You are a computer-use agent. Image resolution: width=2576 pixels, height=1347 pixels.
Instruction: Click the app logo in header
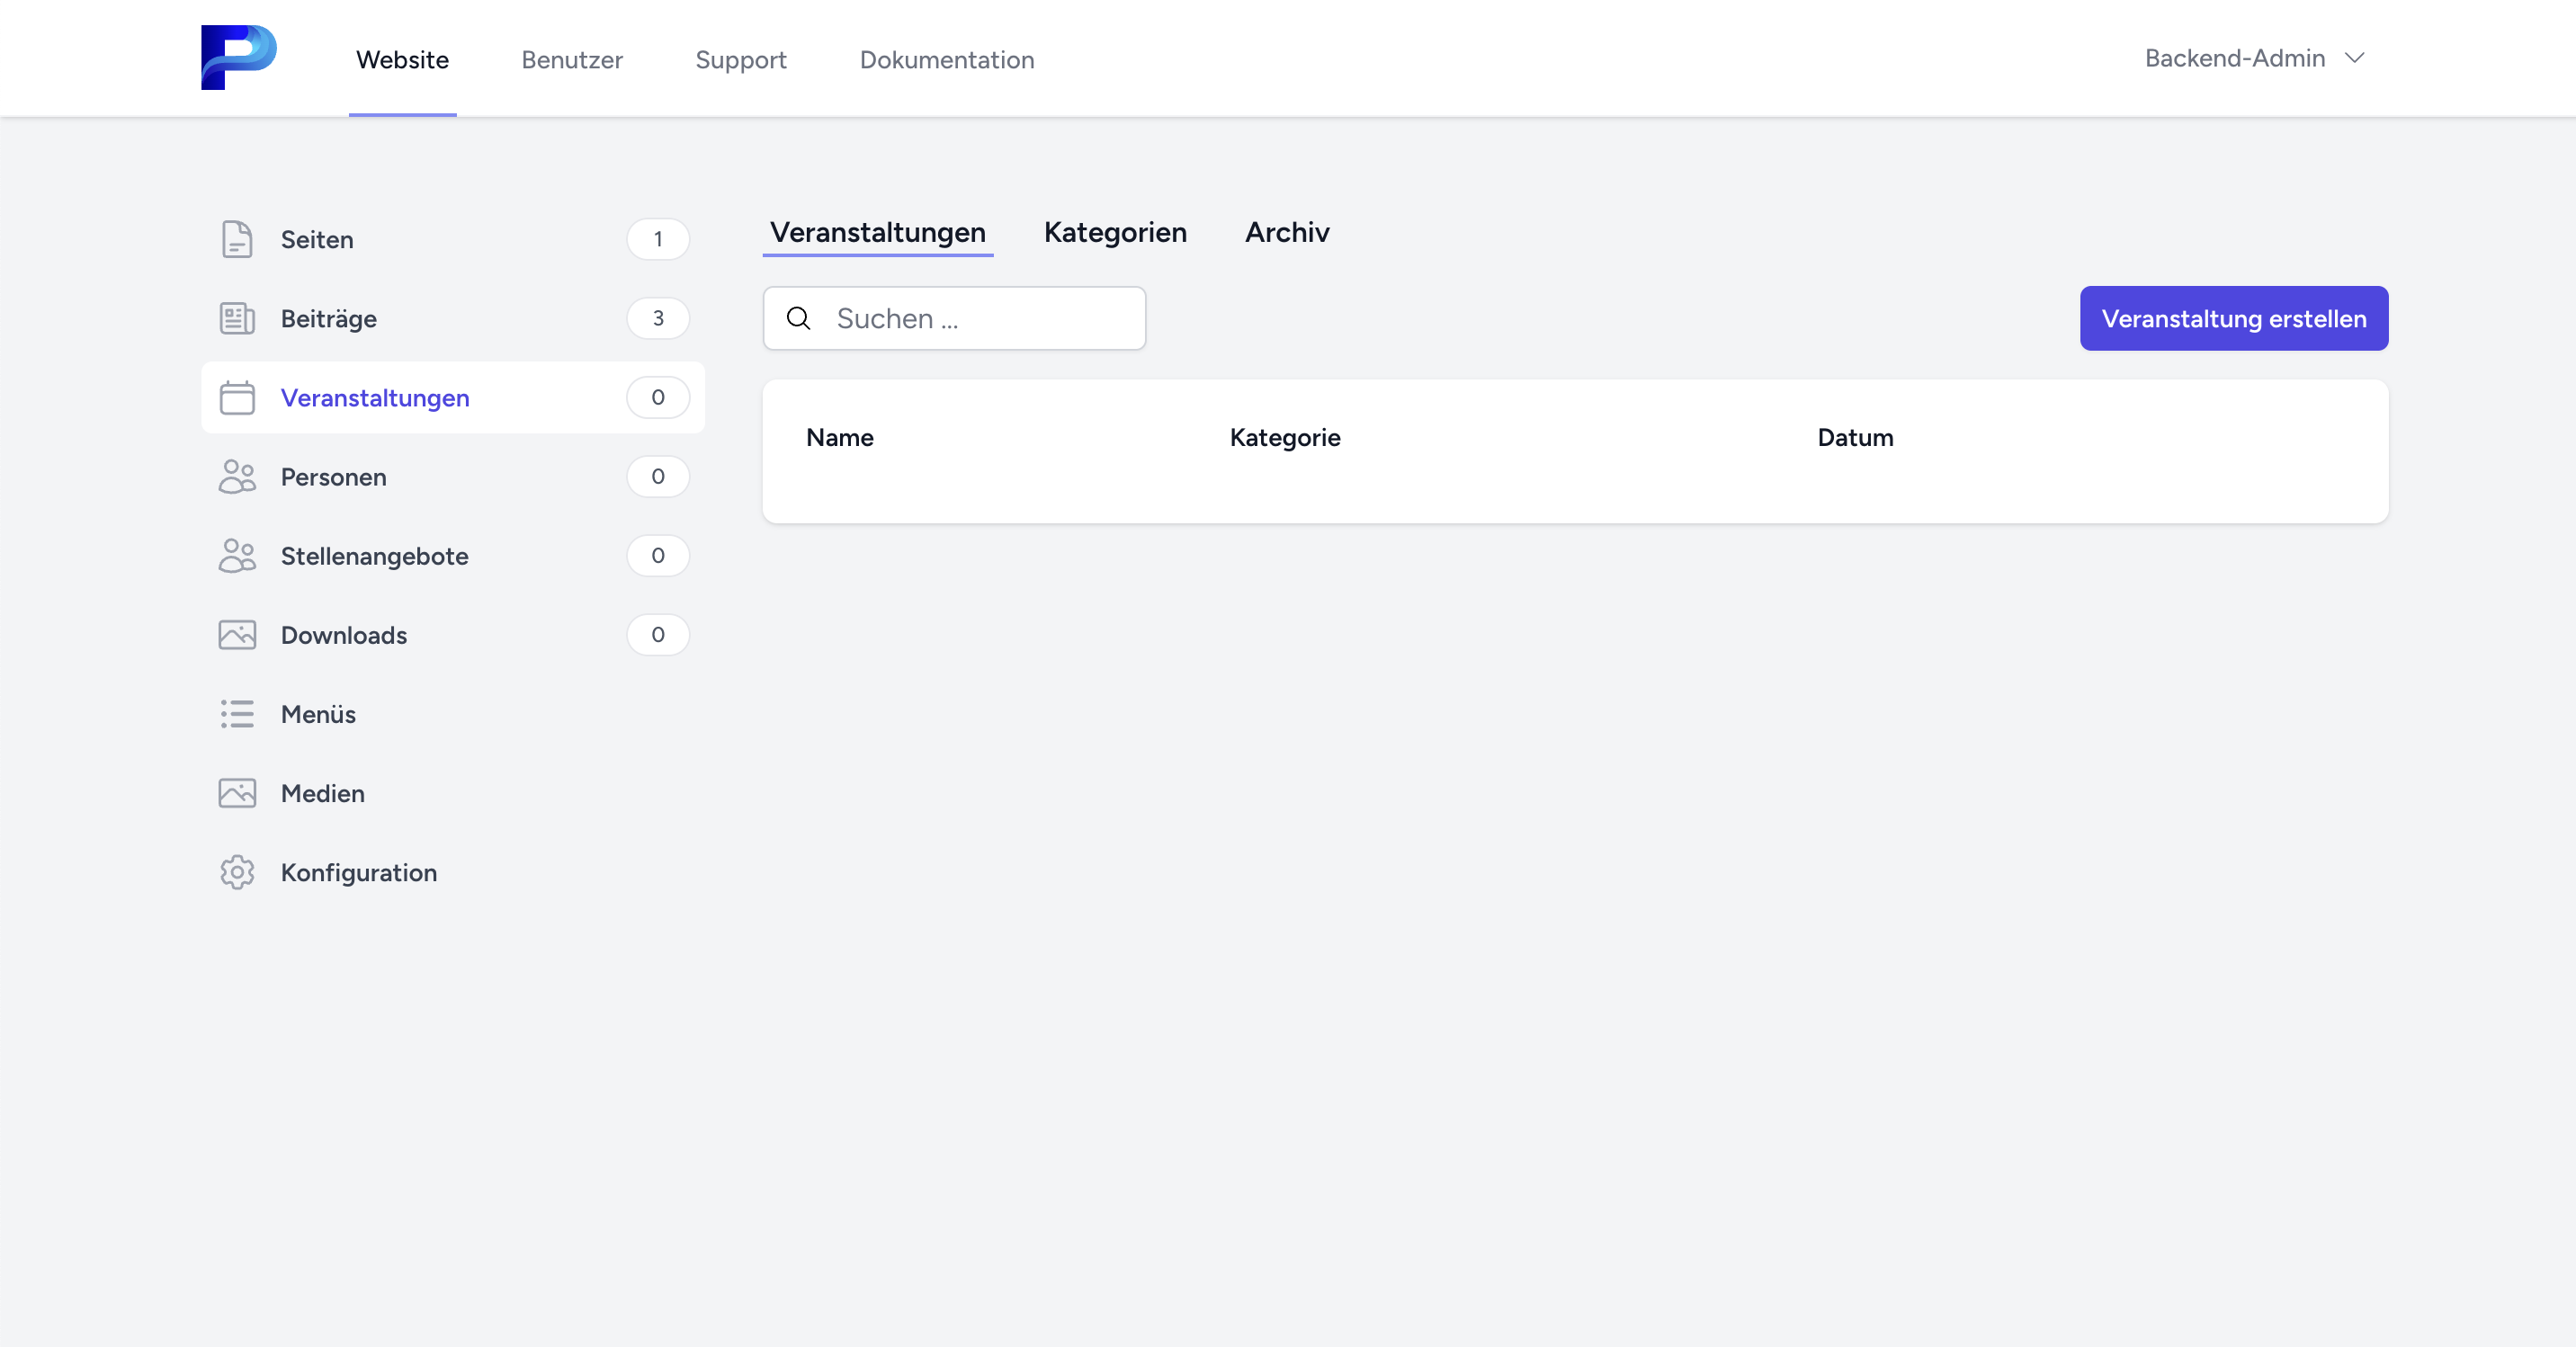pyautogui.click(x=238, y=57)
